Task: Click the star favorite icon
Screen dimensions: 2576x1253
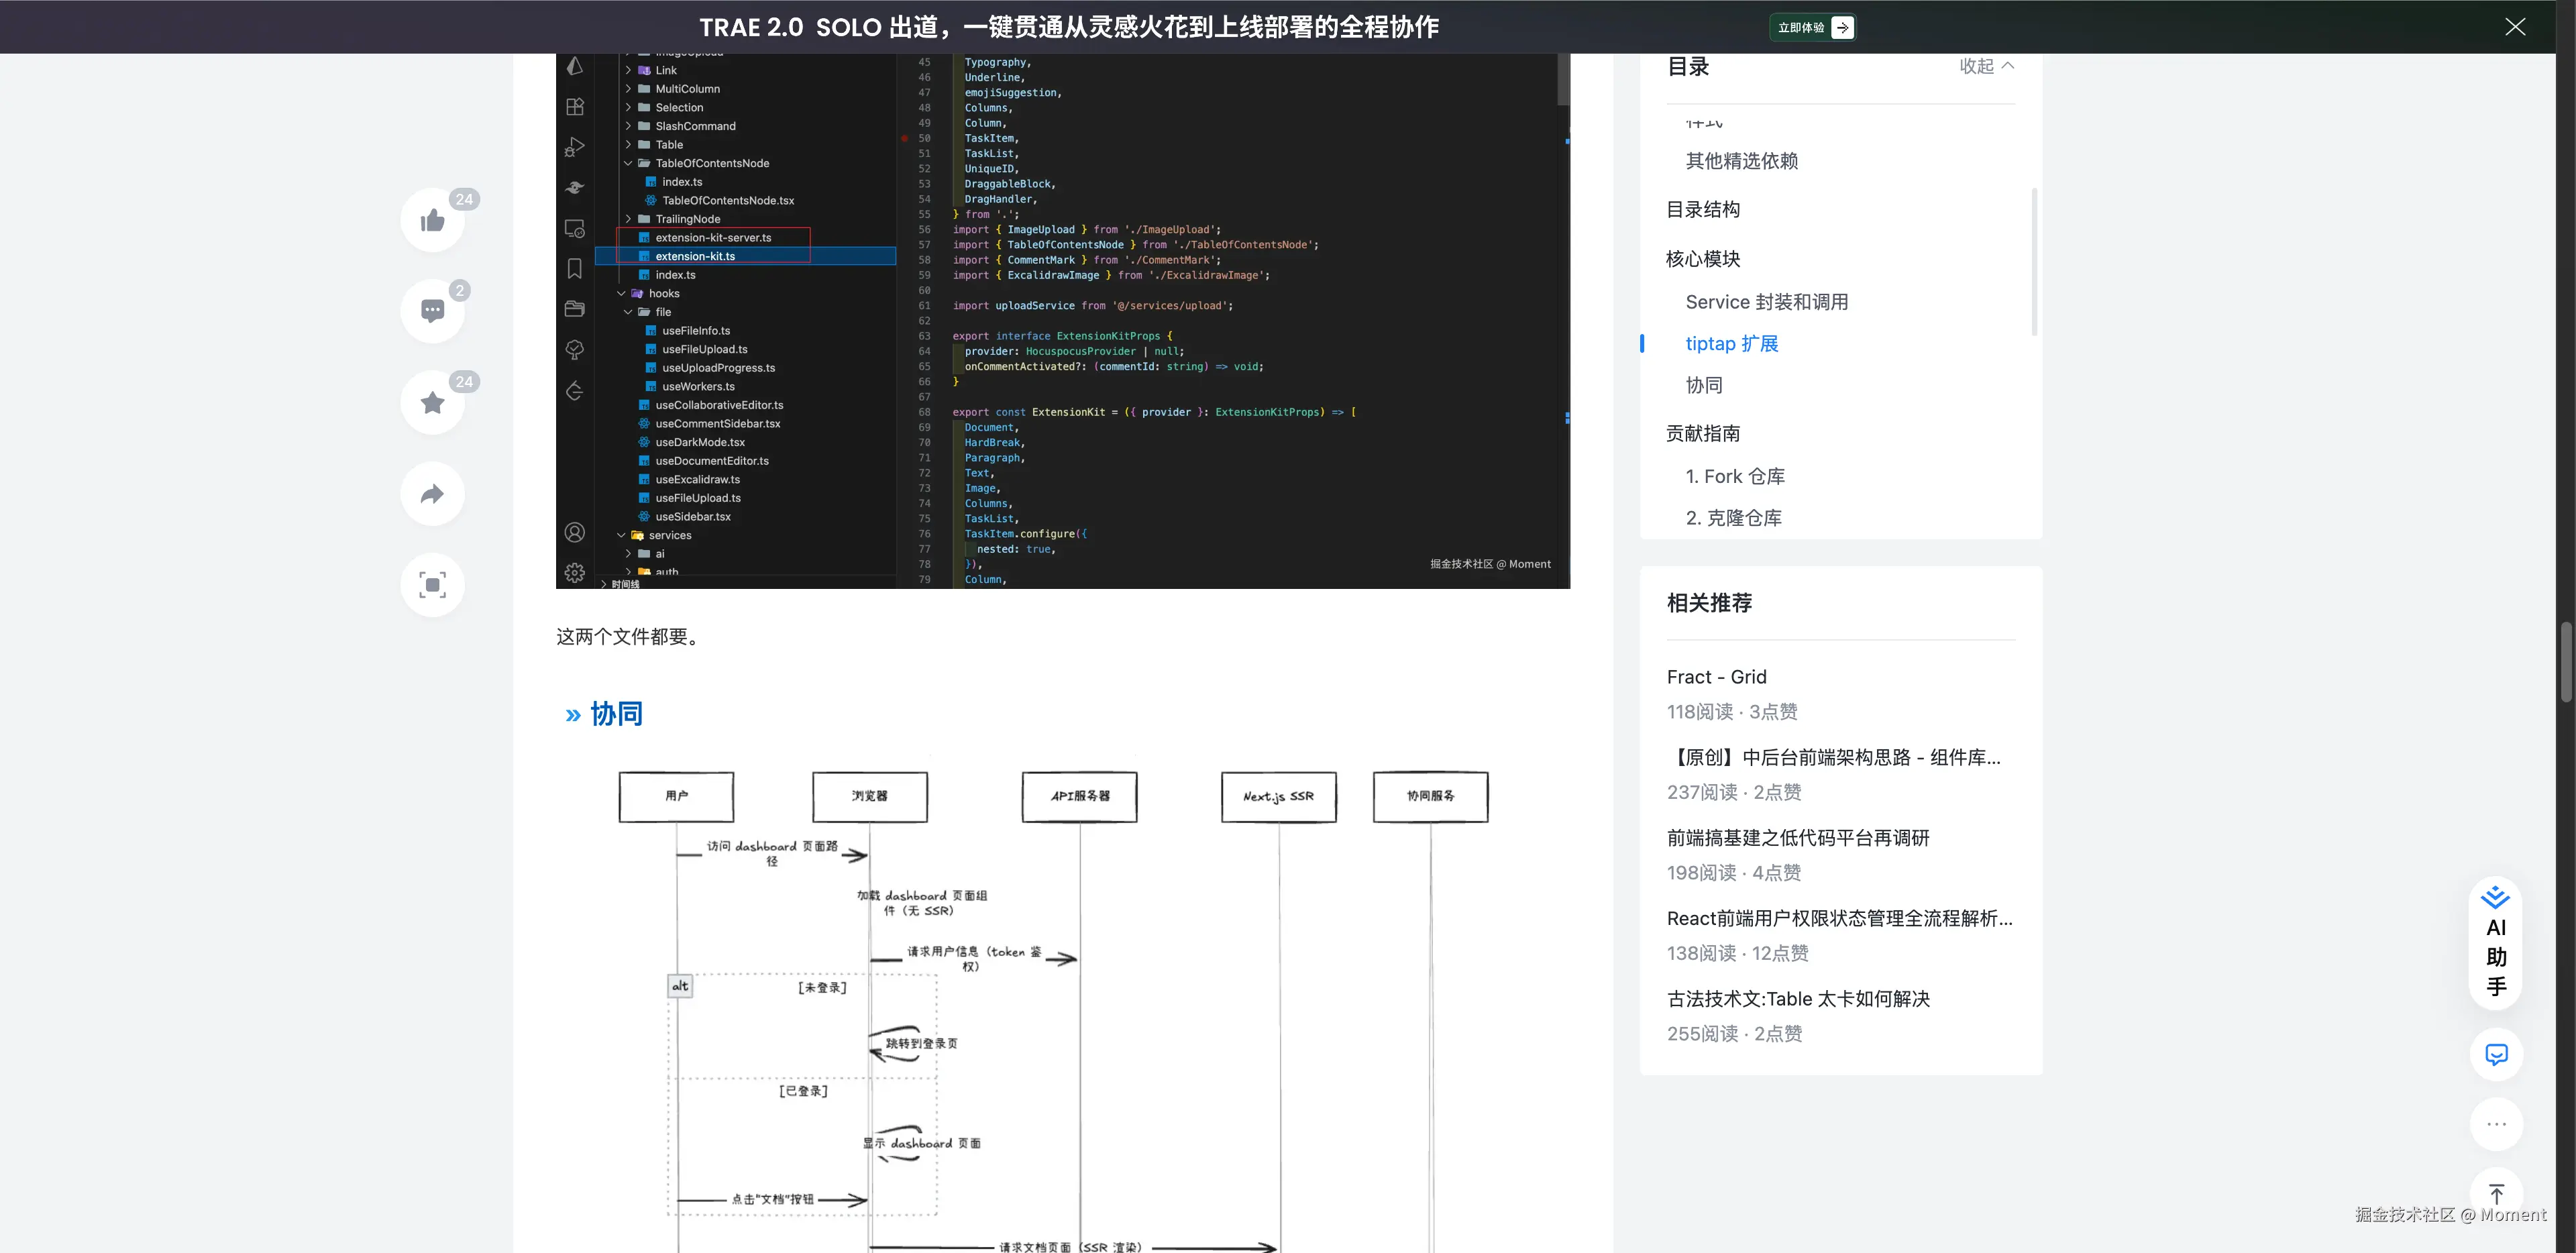Action: 432,402
